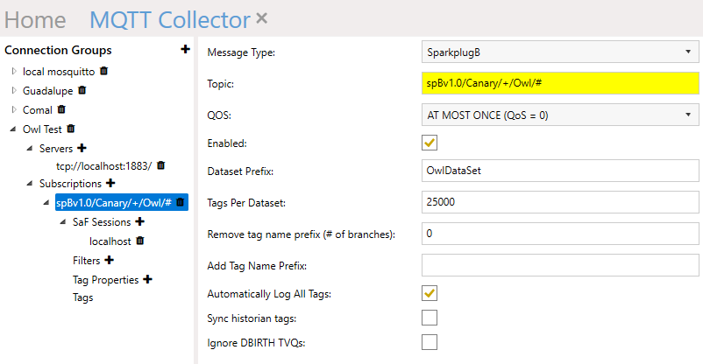
Task: Click the yellow highlighted Topic field
Action: [560, 83]
